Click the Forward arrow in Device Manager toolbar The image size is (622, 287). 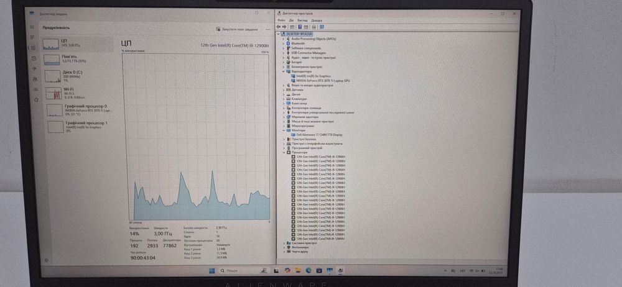click(285, 27)
